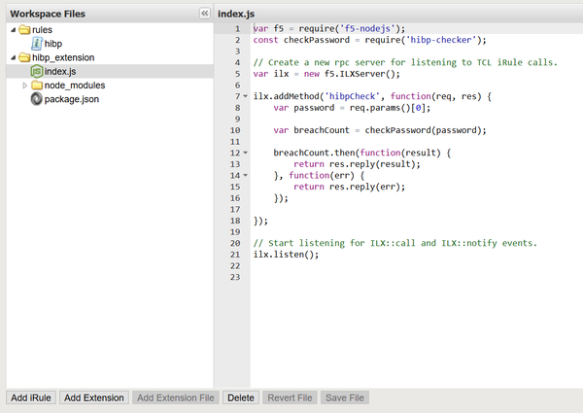Click the package.json file icon
The height and width of the screenshot is (413, 583).
coord(37,99)
